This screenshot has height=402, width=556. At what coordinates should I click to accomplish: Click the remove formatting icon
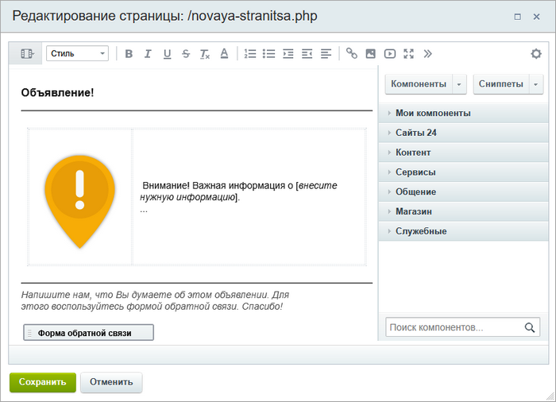pyautogui.click(x=205, y=54)
